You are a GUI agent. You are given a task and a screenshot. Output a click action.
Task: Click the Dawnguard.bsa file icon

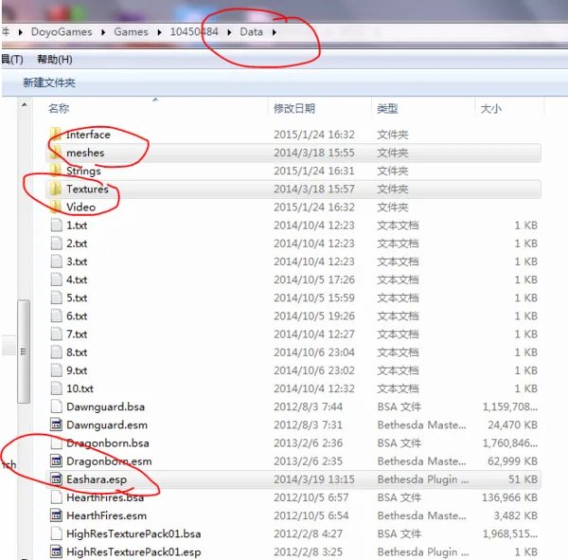56,406
